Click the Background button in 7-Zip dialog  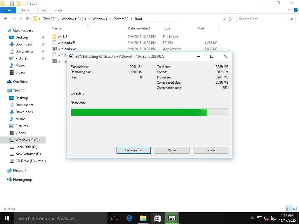(133, 150)
